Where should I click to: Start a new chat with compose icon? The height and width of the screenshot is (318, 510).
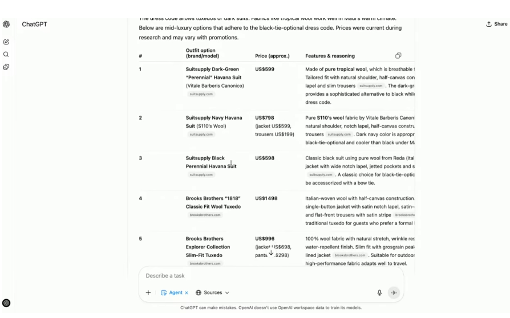(x=6, y=42)
